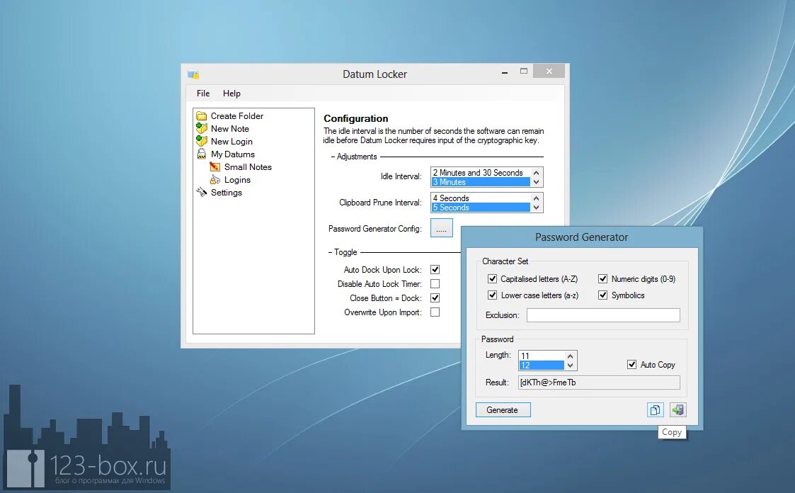Click the Result password field
Image resolution: width=795 pixels, height=493 pixels.
click(599, 382)
